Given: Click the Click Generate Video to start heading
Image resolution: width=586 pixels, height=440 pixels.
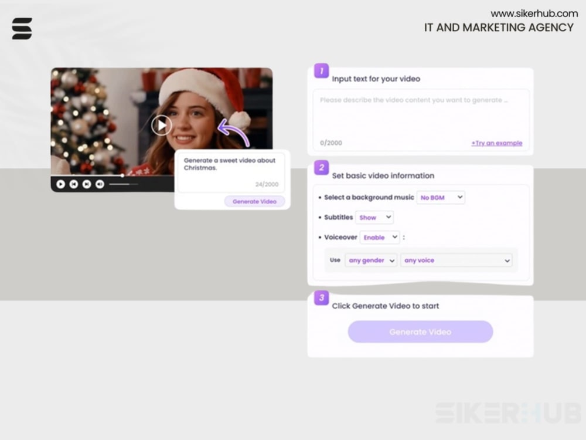Looking at the screenshot, I should [386, 306].
